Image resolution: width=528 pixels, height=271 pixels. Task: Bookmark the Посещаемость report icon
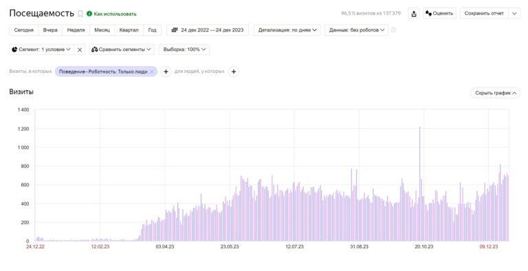coord(80,14)
